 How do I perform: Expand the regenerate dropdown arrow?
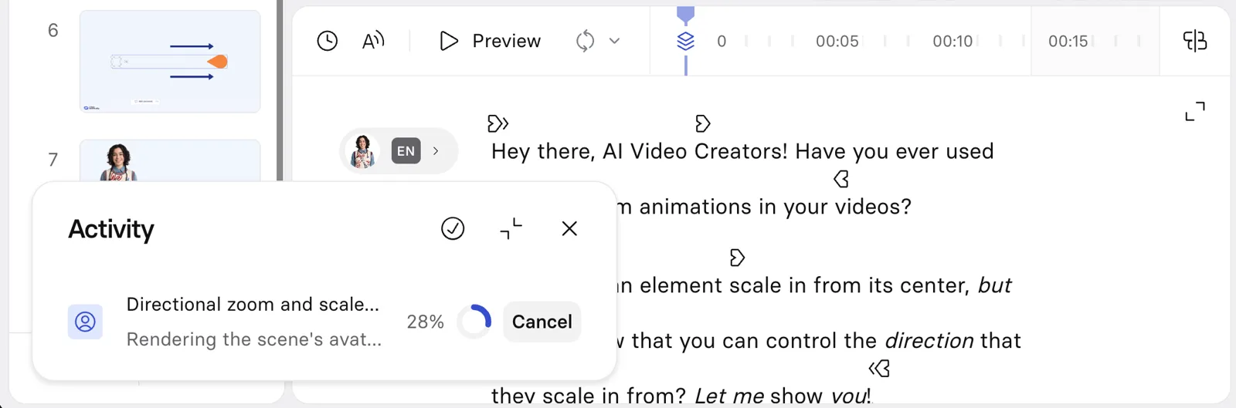click(x=614, y=41)
